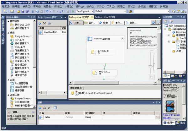The width and height of the screenshot is (188, 131).
Task: Select For 迴圈容器 toolbox item
Action: pyautogui.click(x=19, y=83)
